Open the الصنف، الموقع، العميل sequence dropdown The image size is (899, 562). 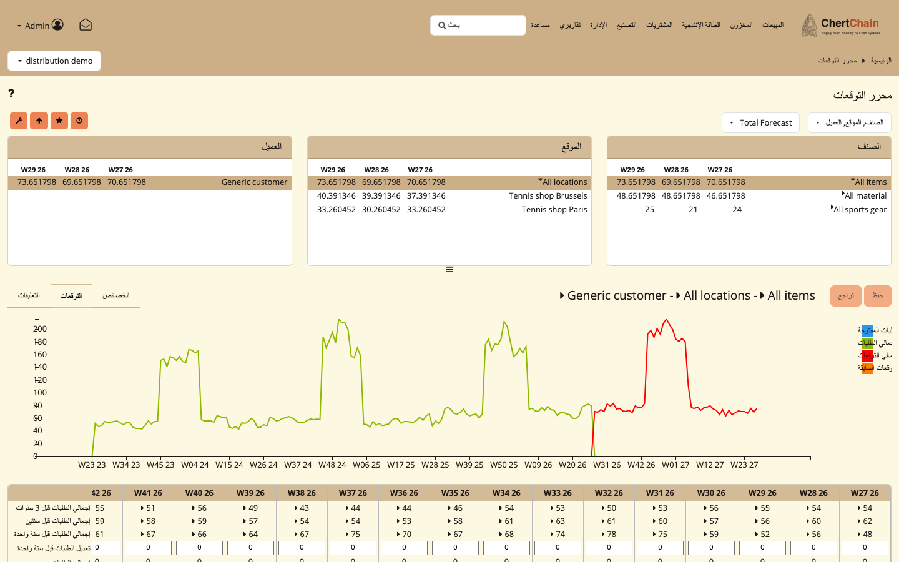849,122
